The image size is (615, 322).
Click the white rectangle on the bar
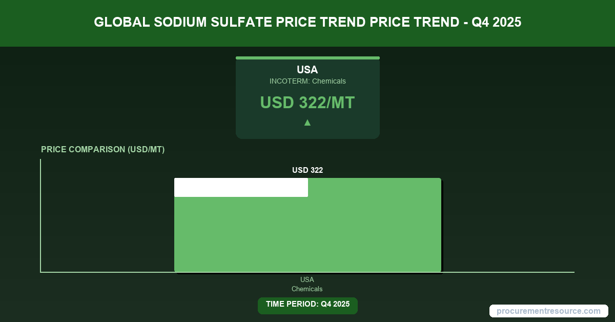coord(241,188)
